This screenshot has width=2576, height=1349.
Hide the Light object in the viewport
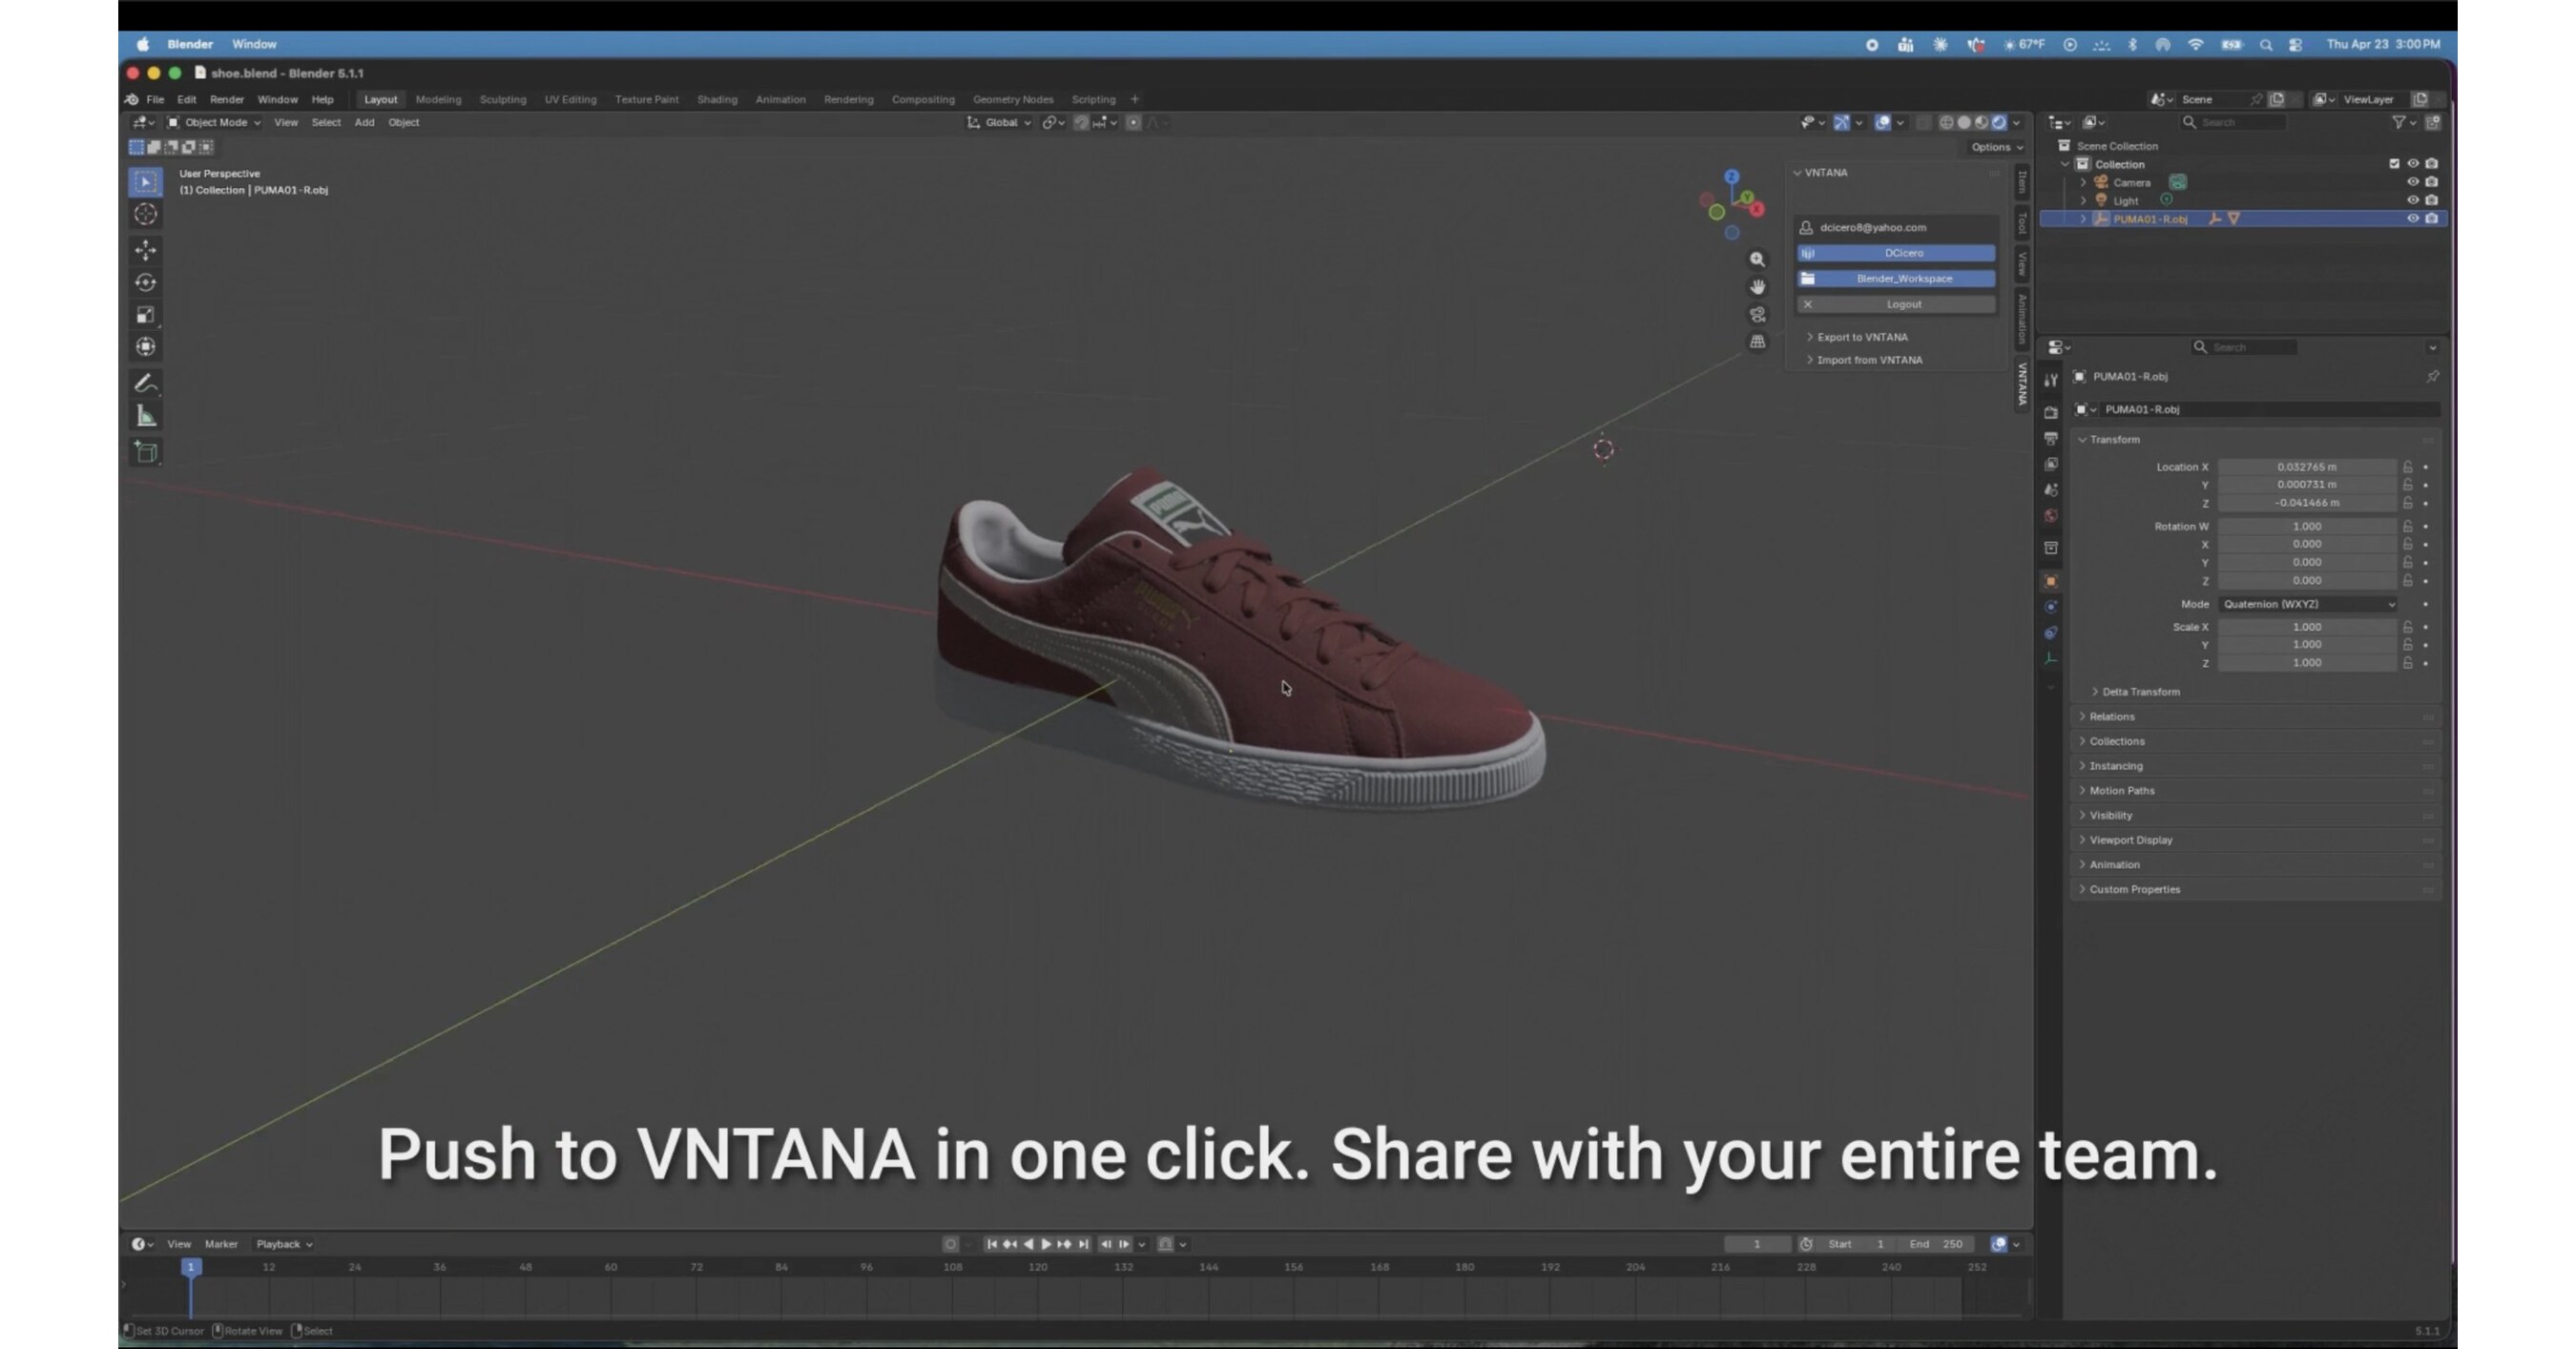(2413, 200)
